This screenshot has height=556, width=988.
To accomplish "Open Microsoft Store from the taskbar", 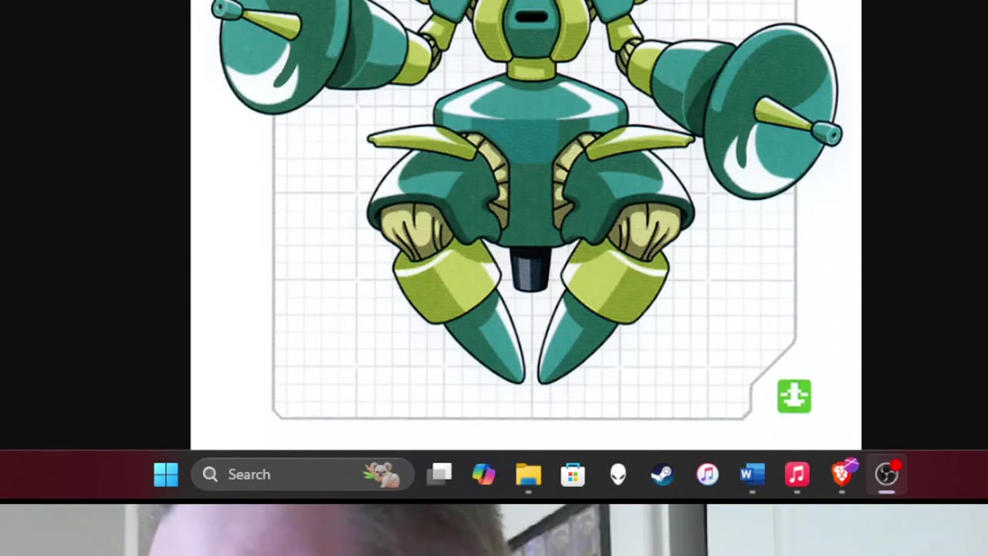I will click(x=573, y=474).
